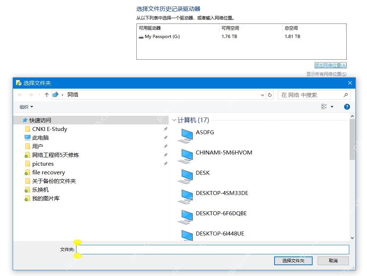The image size is (367, 276).
Task: Click the 添加网络位置(A) link
Action: pos(330,65)
